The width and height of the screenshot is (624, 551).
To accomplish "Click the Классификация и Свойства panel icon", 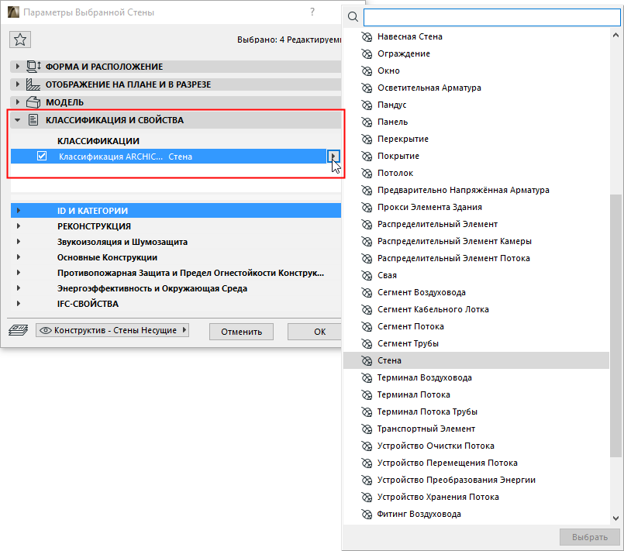I will pyautogui.click(x=33, y=120).
